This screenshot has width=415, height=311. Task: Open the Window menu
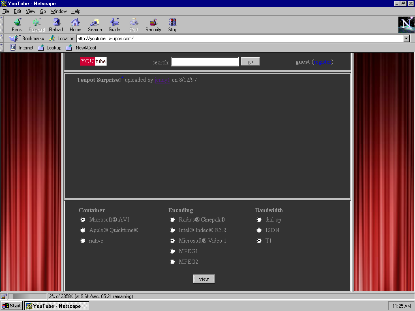tap(59, 11)
